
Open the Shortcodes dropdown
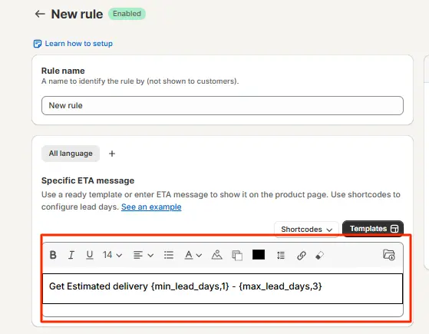pyautogui.click(x=306, y=229)
